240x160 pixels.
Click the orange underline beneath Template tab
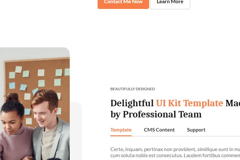(x=121, y=136)
